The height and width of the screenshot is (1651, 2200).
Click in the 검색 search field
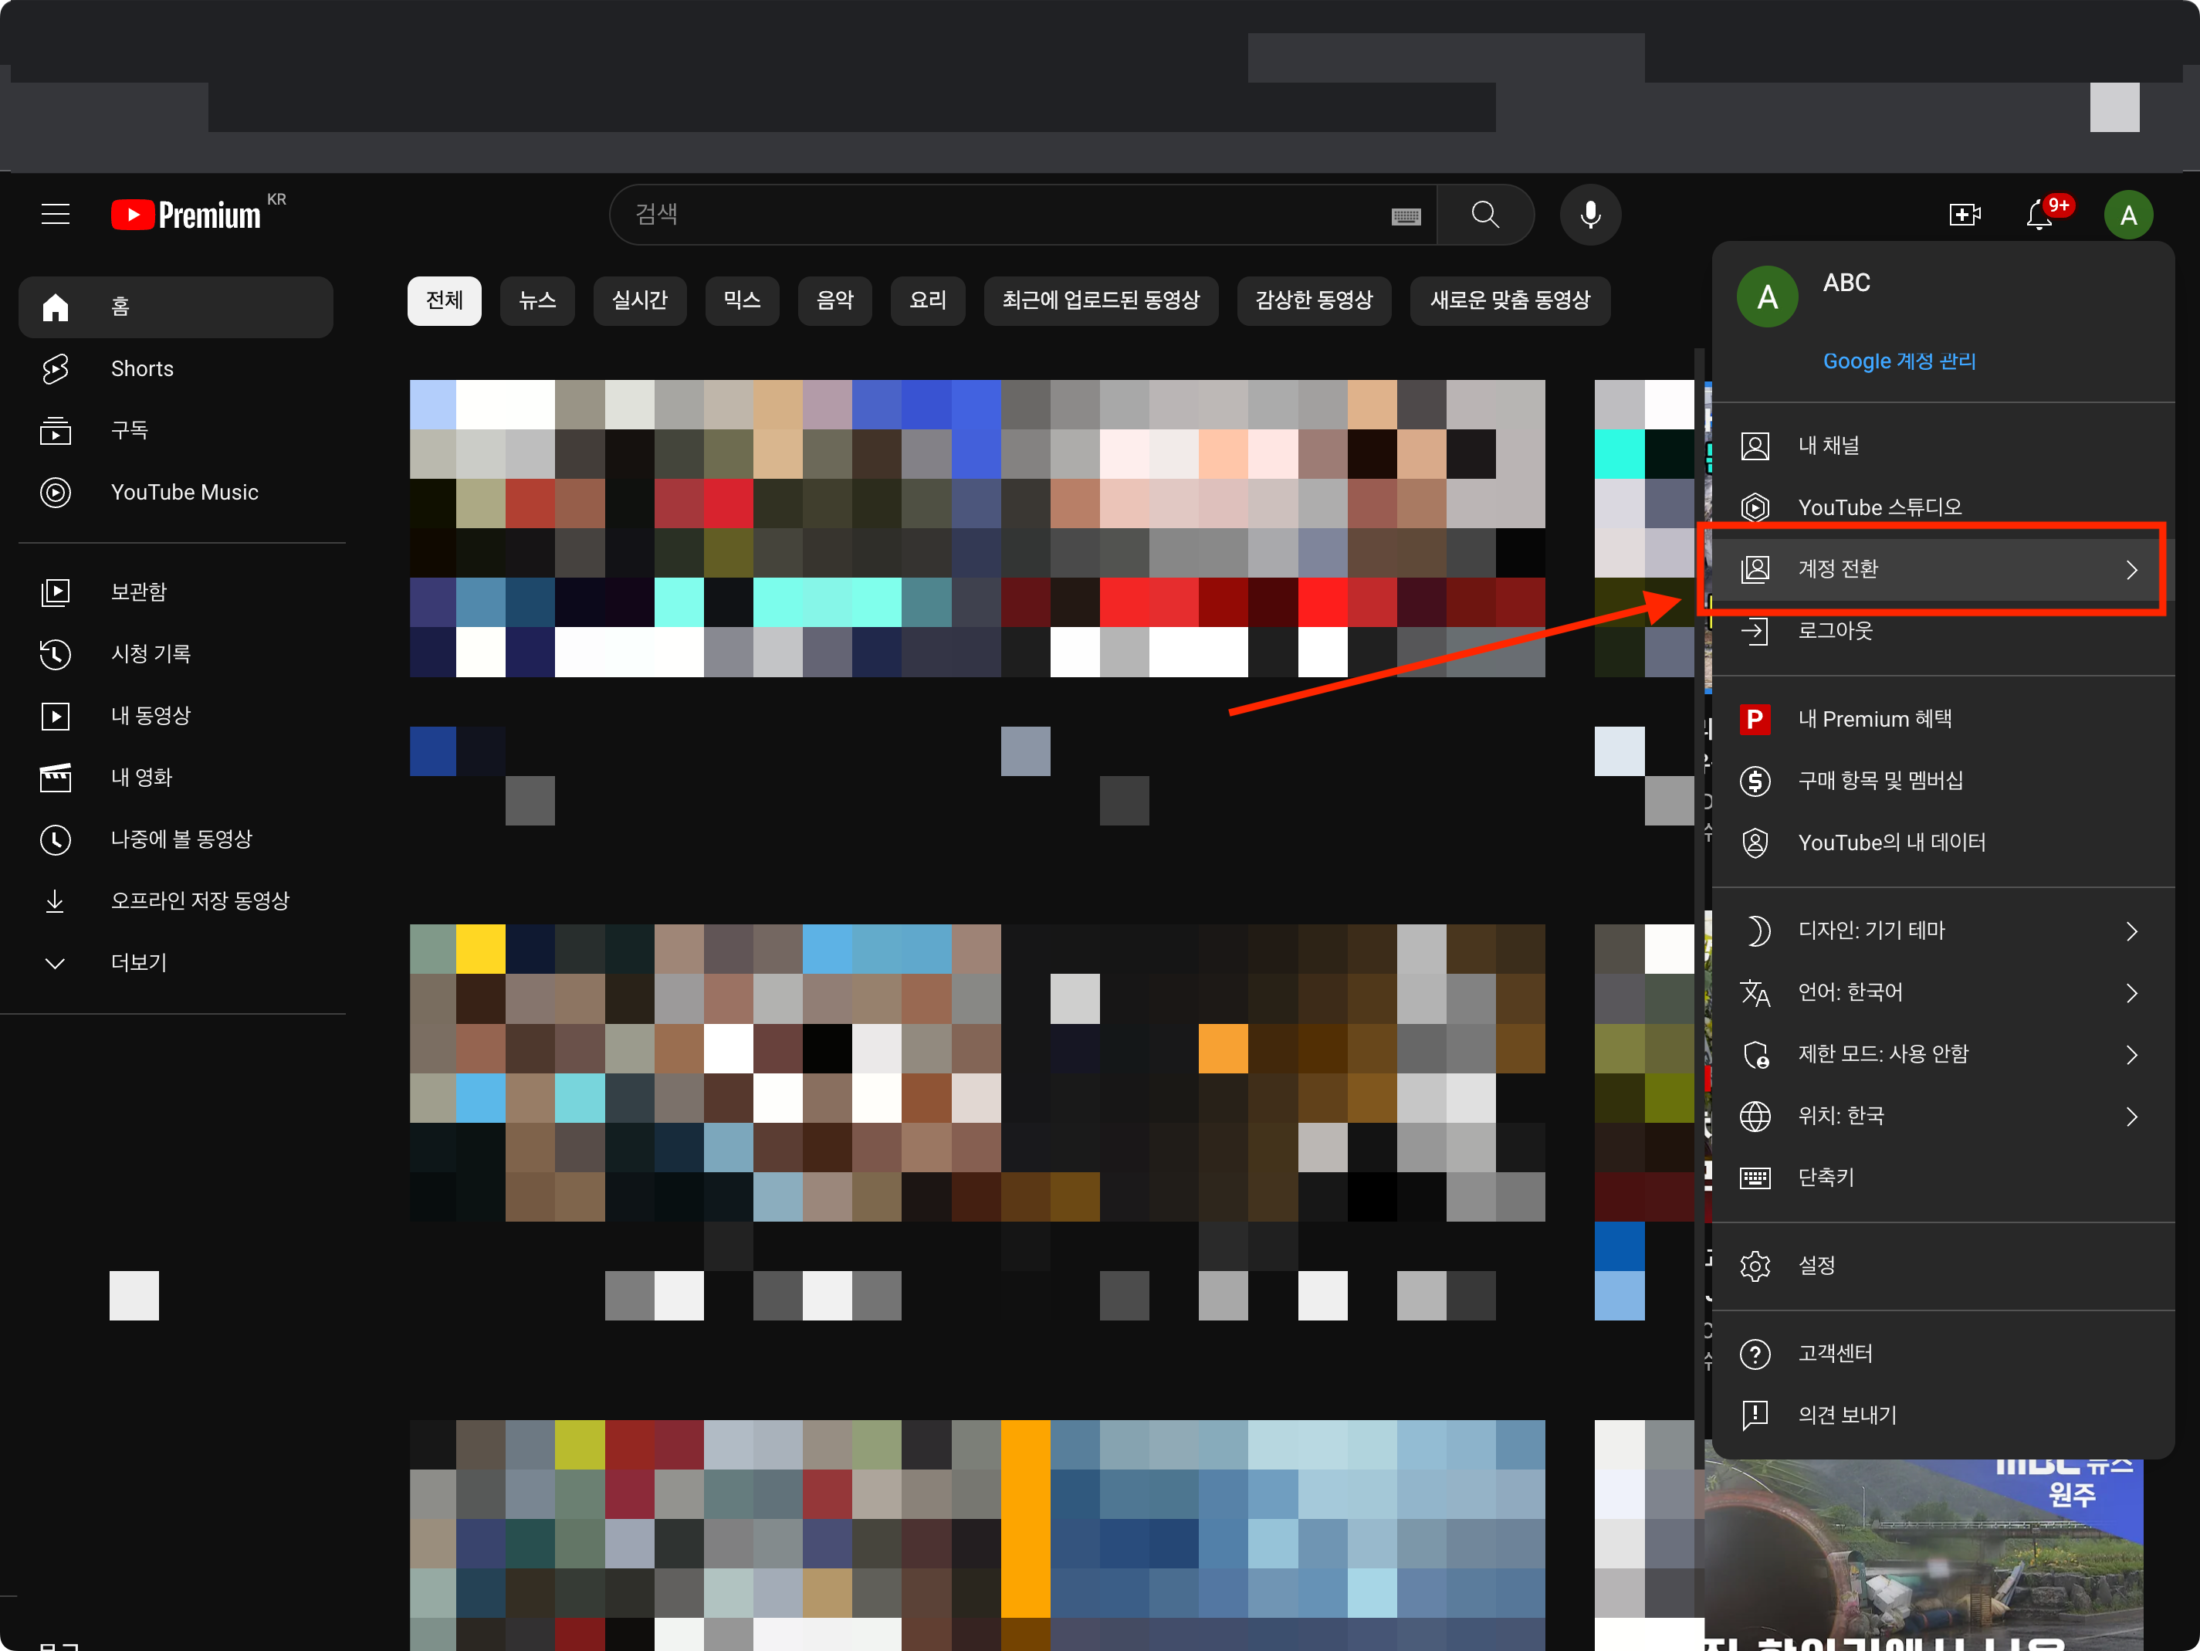994,215
